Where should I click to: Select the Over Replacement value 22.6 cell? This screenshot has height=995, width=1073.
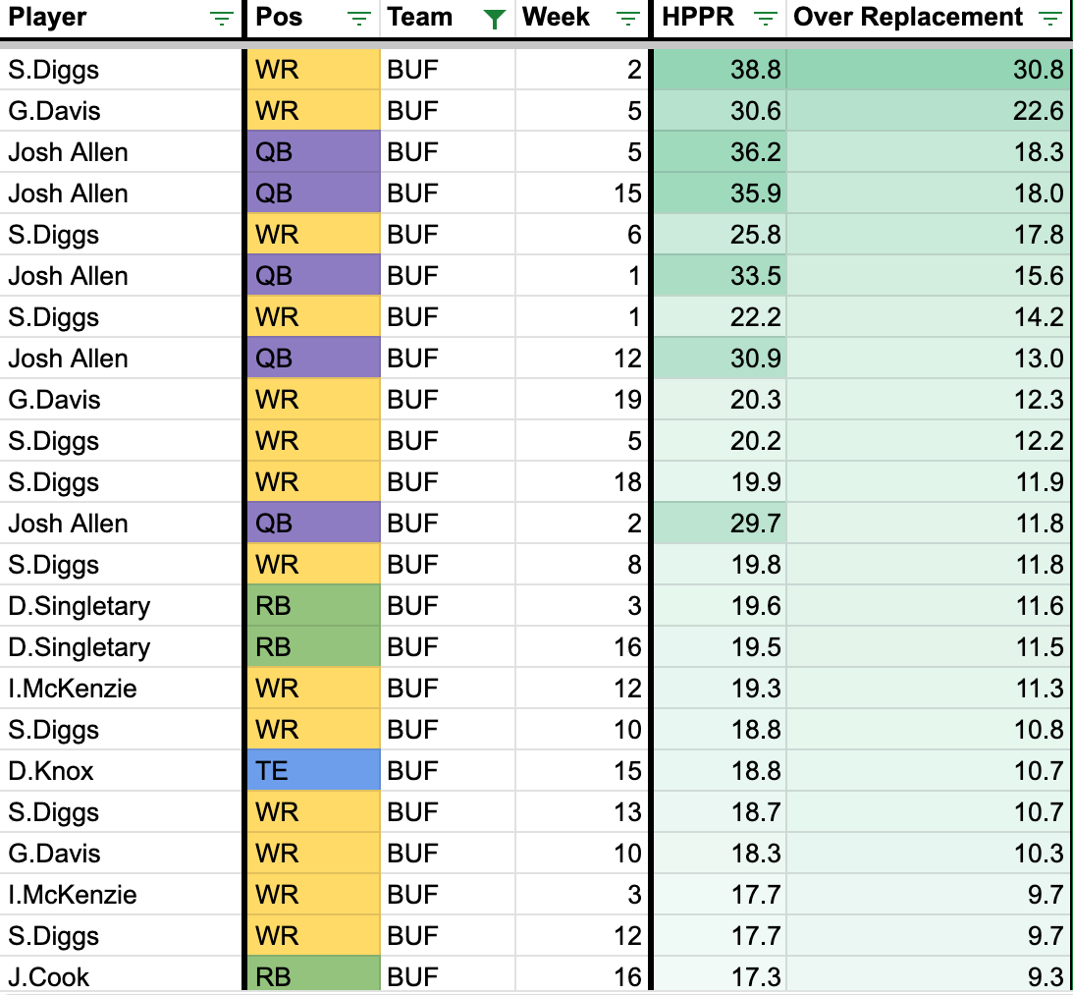pyautogui.click(x=929, y=111)
